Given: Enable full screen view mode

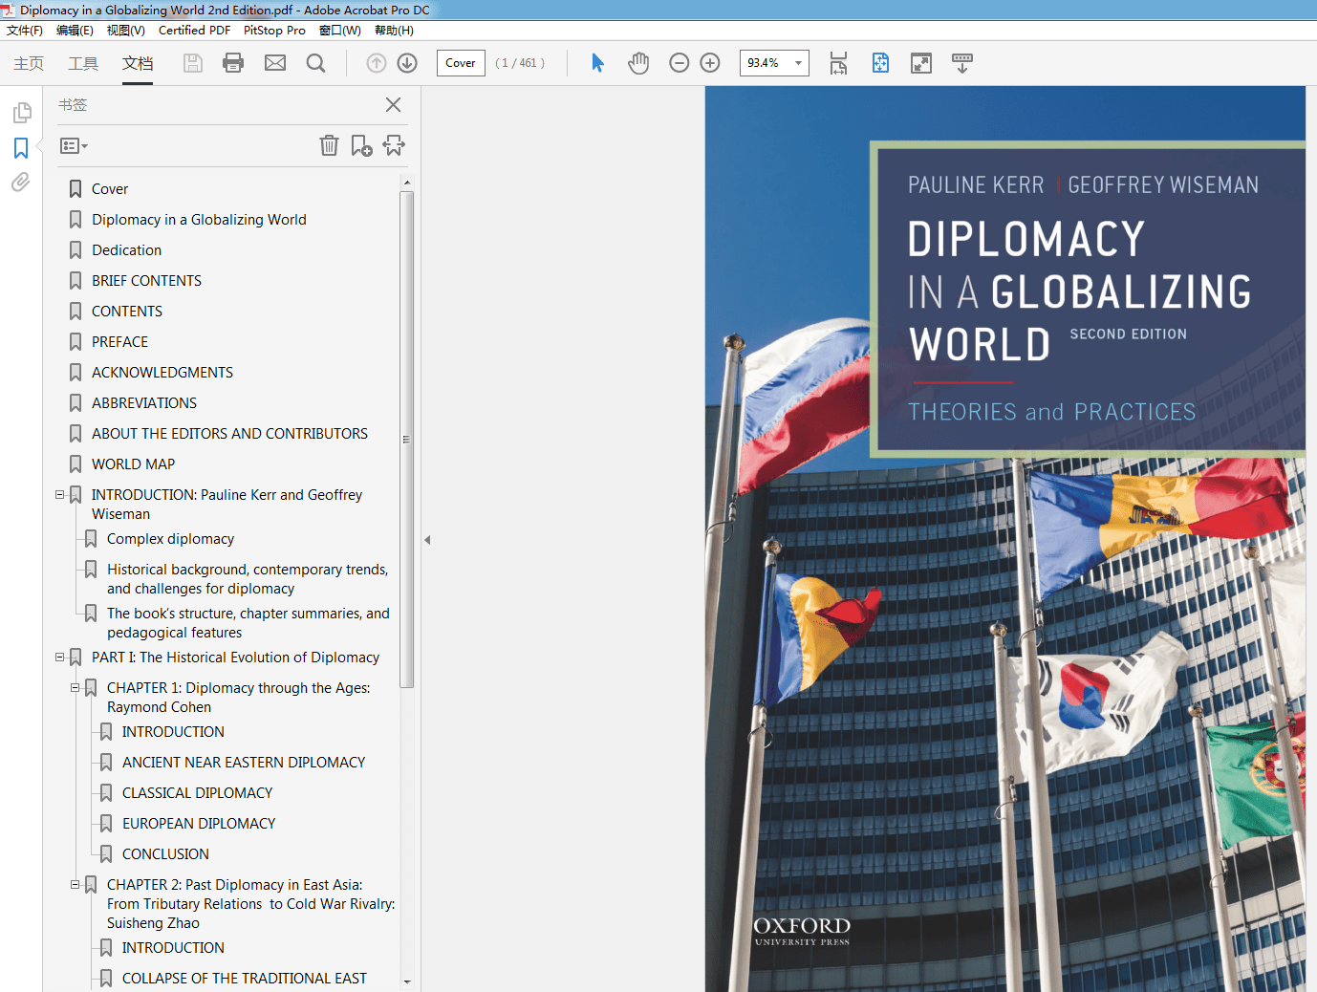Looking at the screenshot, I should [x=921, y=63].
